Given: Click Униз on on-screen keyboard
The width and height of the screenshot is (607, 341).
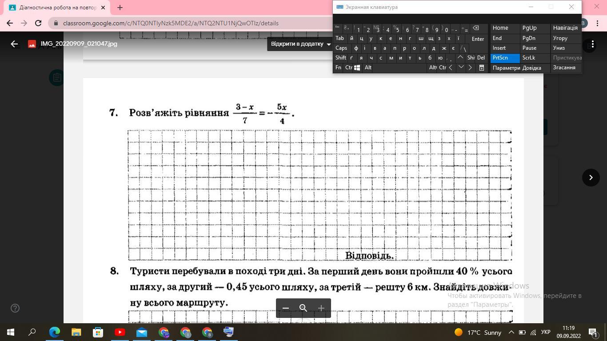Looking at the screenshot, I should tap(565, 48).
